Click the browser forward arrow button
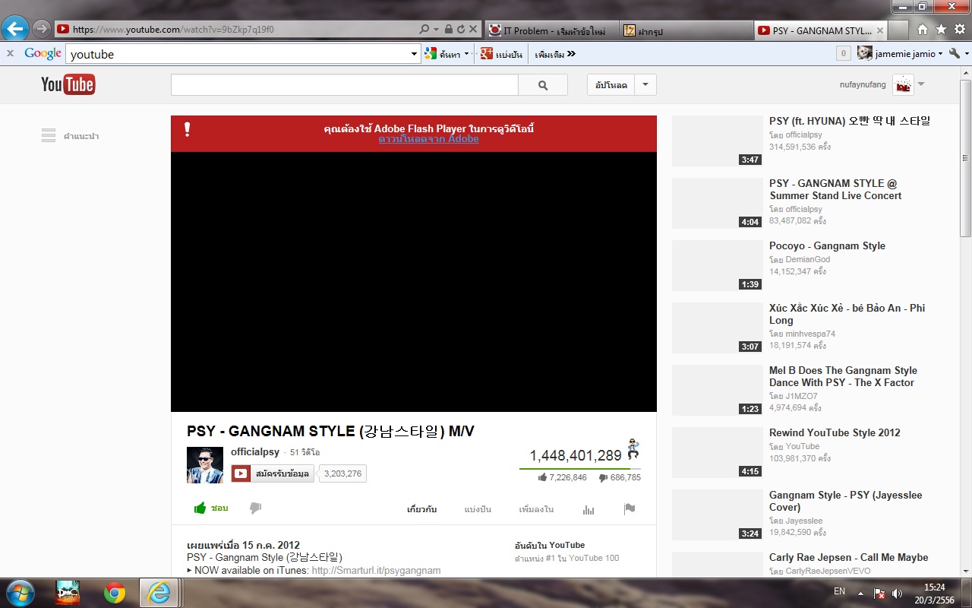This screenshot has height=608, width=972. [x=42, y=30]
